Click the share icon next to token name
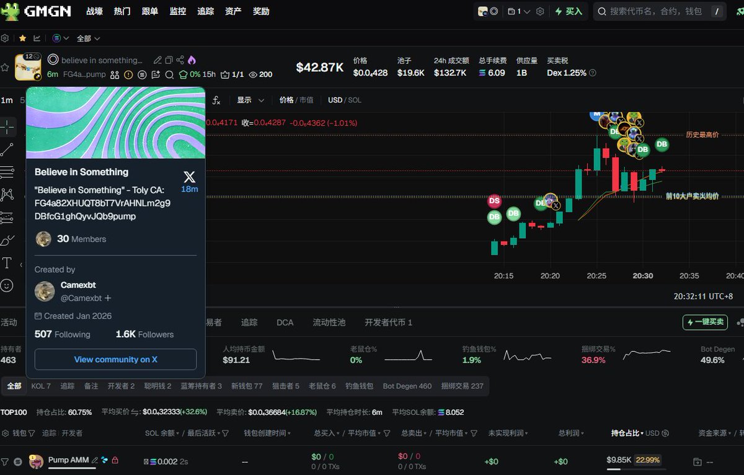The image size is (744, 475). 180,60
